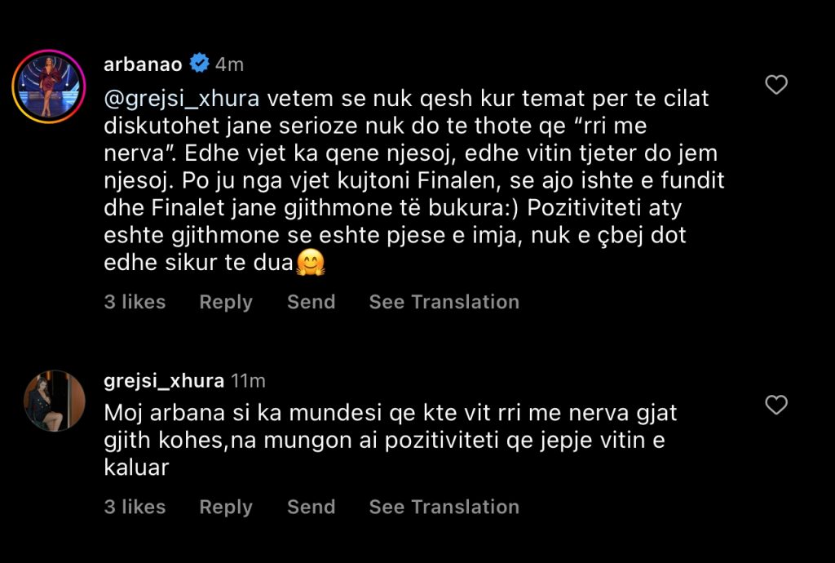Reply to arbanao's comment
This screenshot has height=563, width=835.
[x=226, y=302]
